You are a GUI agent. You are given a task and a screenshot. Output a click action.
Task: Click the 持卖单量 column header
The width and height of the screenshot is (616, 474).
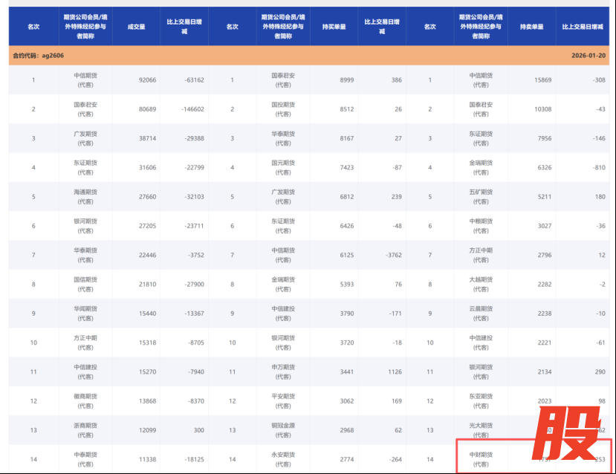coord(531,27)
